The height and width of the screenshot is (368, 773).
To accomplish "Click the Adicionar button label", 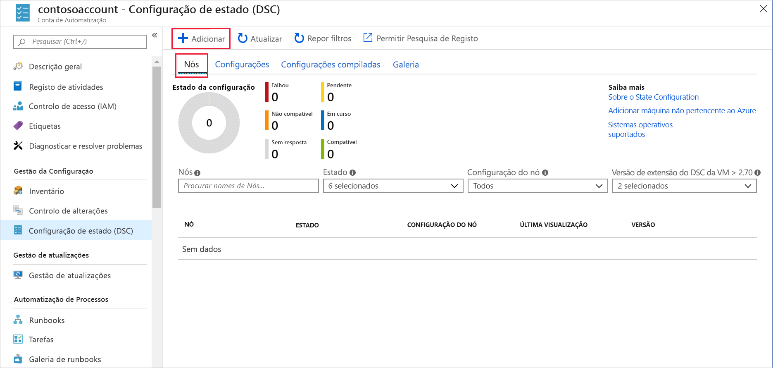I will coord(208,39).
